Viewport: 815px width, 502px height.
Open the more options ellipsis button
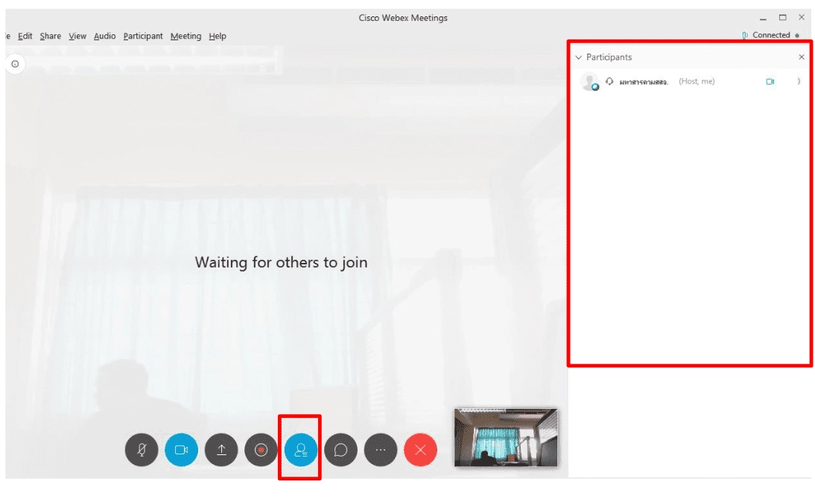point(381,450)
